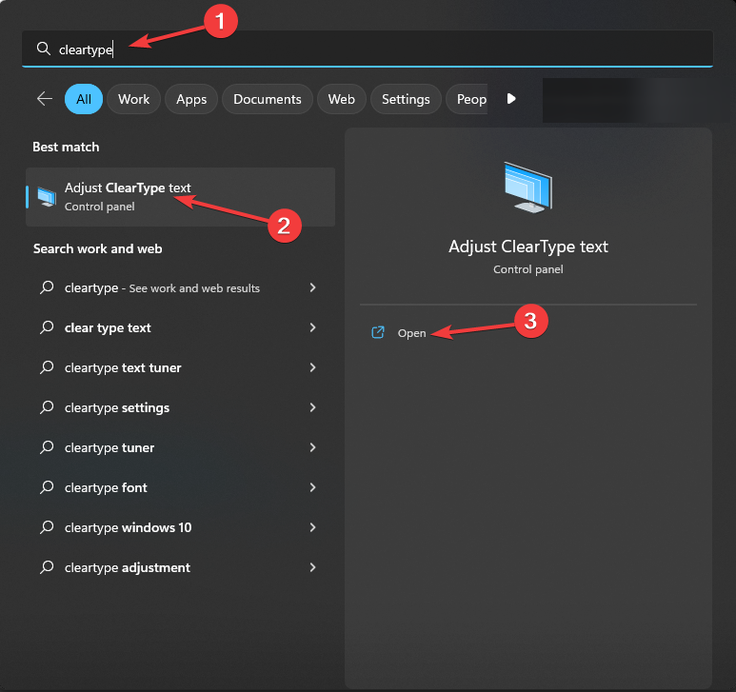Viewport: 736px width, 692px height.
Task: Click search icon beside 'cleartype font'
Action: tap(47, 487)
